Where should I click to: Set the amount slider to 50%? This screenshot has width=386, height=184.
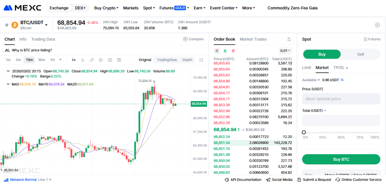341,133
